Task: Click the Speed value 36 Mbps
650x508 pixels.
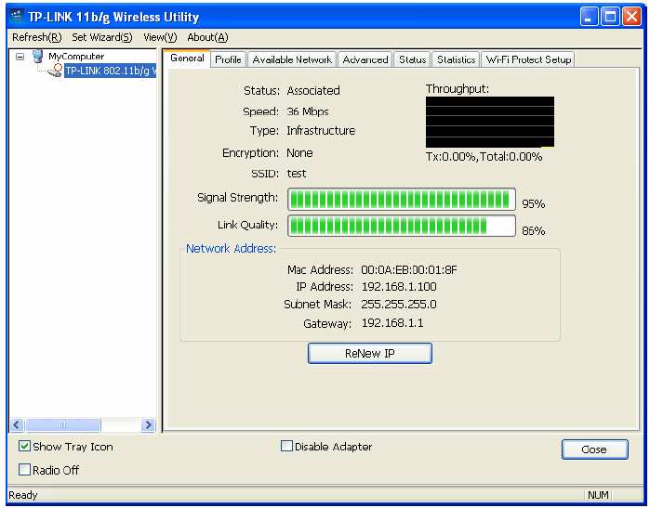Action: [308, 111]
